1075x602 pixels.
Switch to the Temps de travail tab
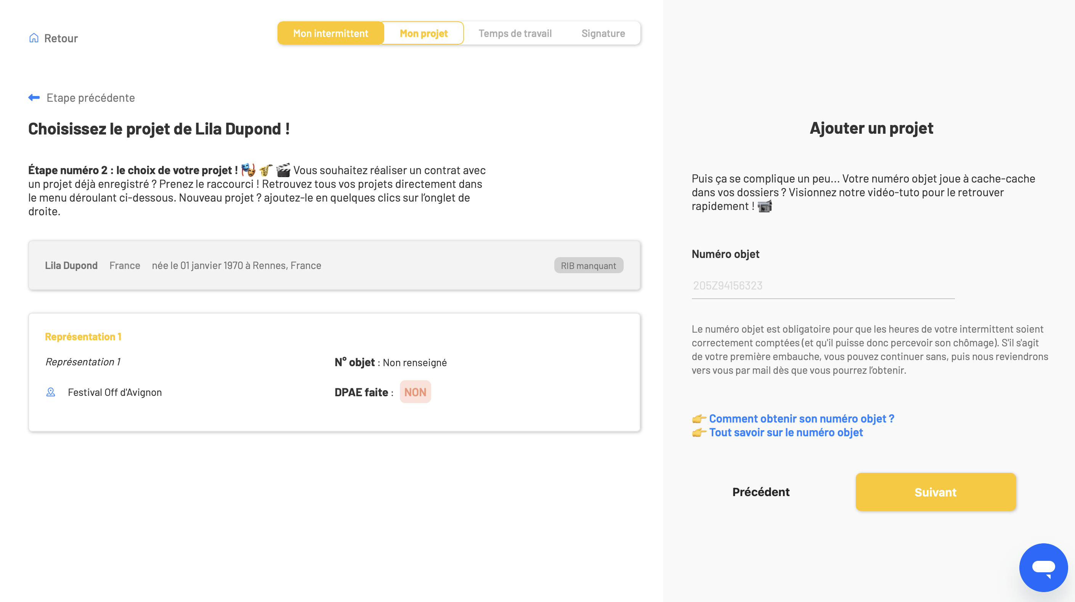pyautogui.click(x=515, y=34)
